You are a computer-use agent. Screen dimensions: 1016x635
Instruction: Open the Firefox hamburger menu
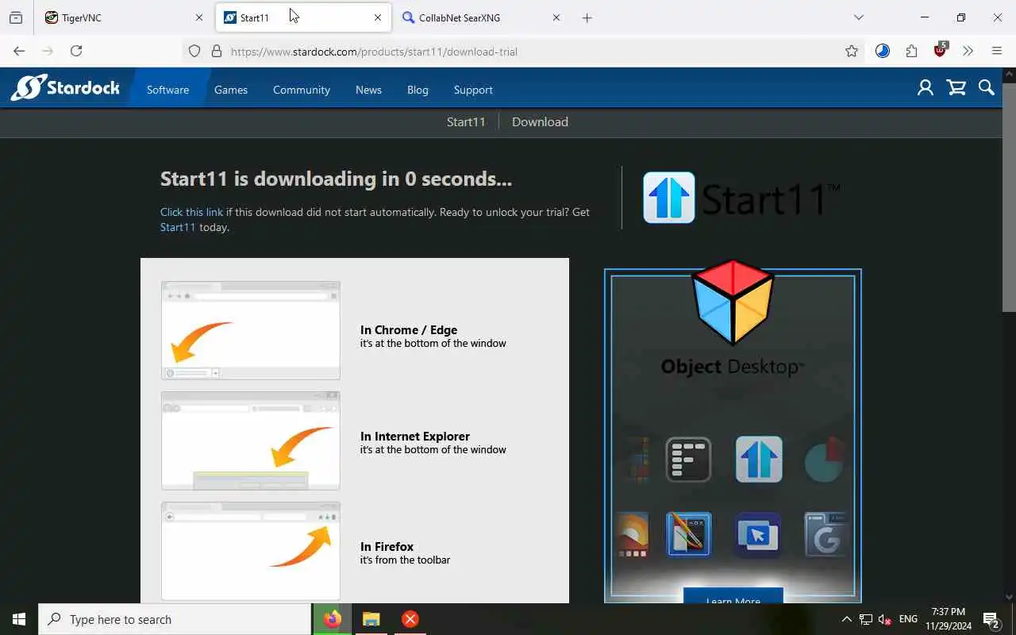click(x=997, y=51)
